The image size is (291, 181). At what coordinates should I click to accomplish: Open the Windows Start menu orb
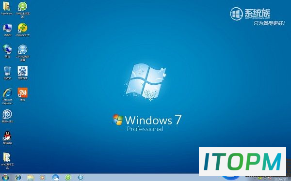[5, 178]
